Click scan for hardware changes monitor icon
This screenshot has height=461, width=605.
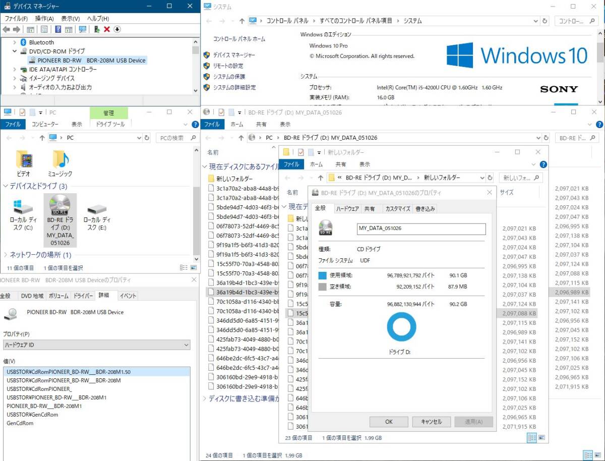[82, 29]
